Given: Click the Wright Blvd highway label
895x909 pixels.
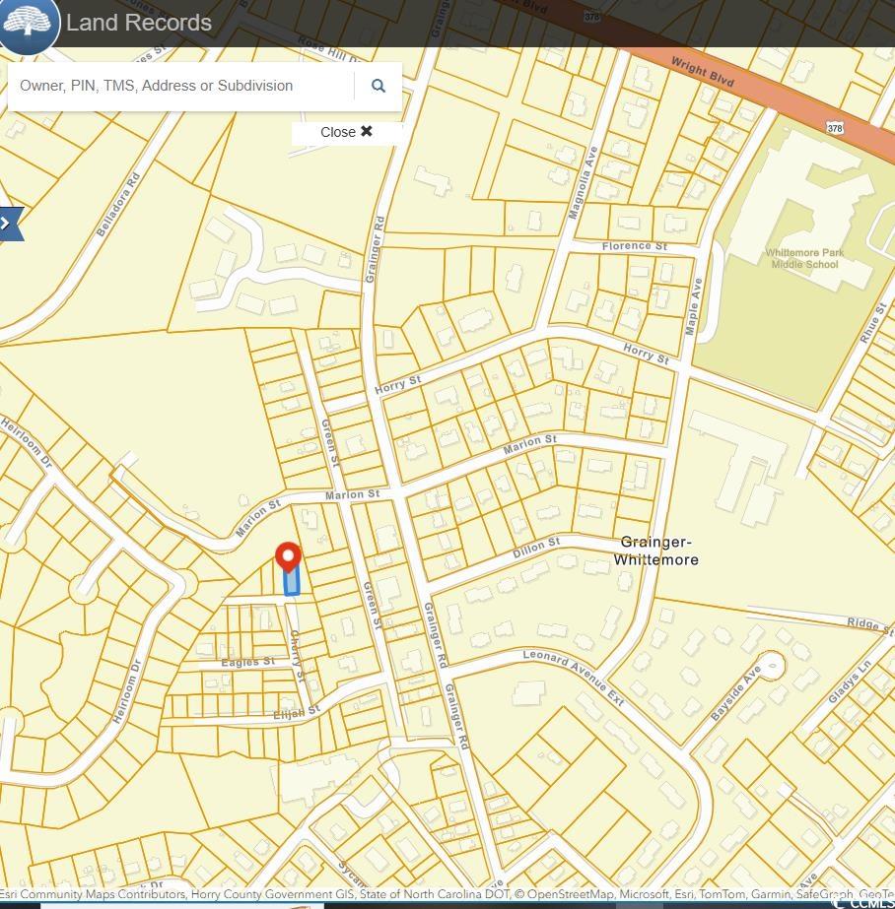Looking at the screenshot, I should (x=703, y=74).
